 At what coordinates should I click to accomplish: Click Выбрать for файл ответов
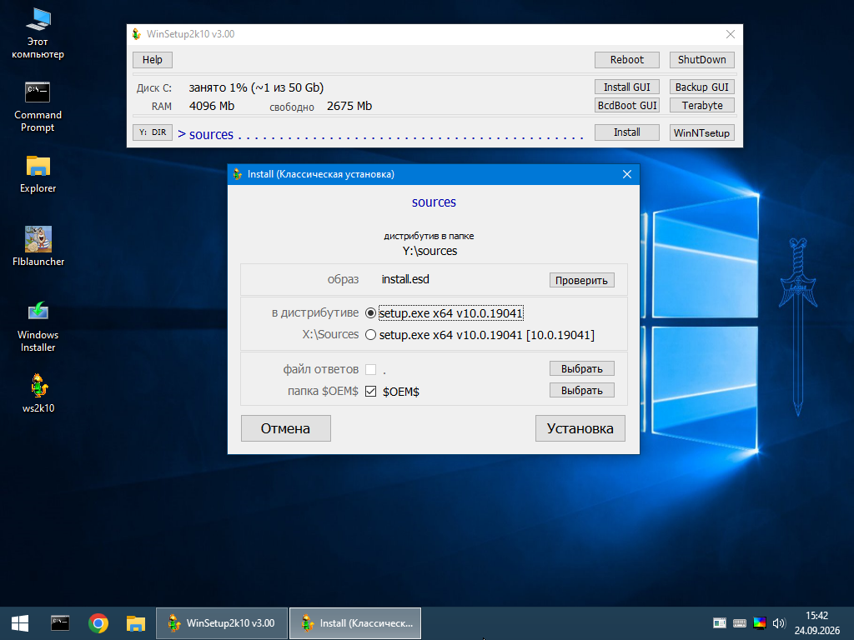581,368
